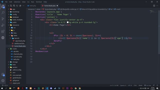Open File Explorer from the taskbar
The height and width of the screenshot is (90, 160).
coord(10,88)
